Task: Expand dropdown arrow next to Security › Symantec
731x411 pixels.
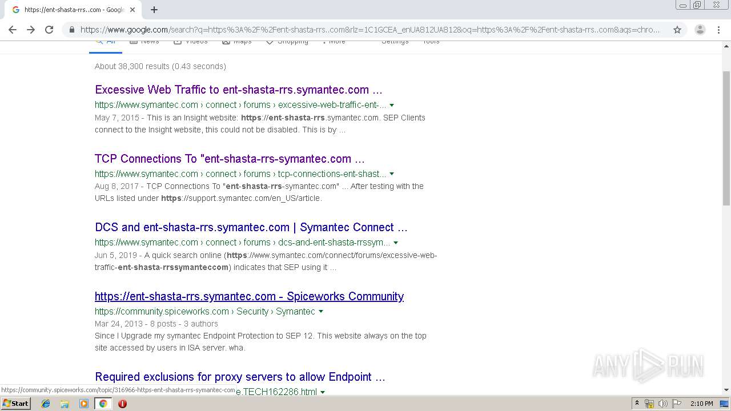Action: coord(321,312)
